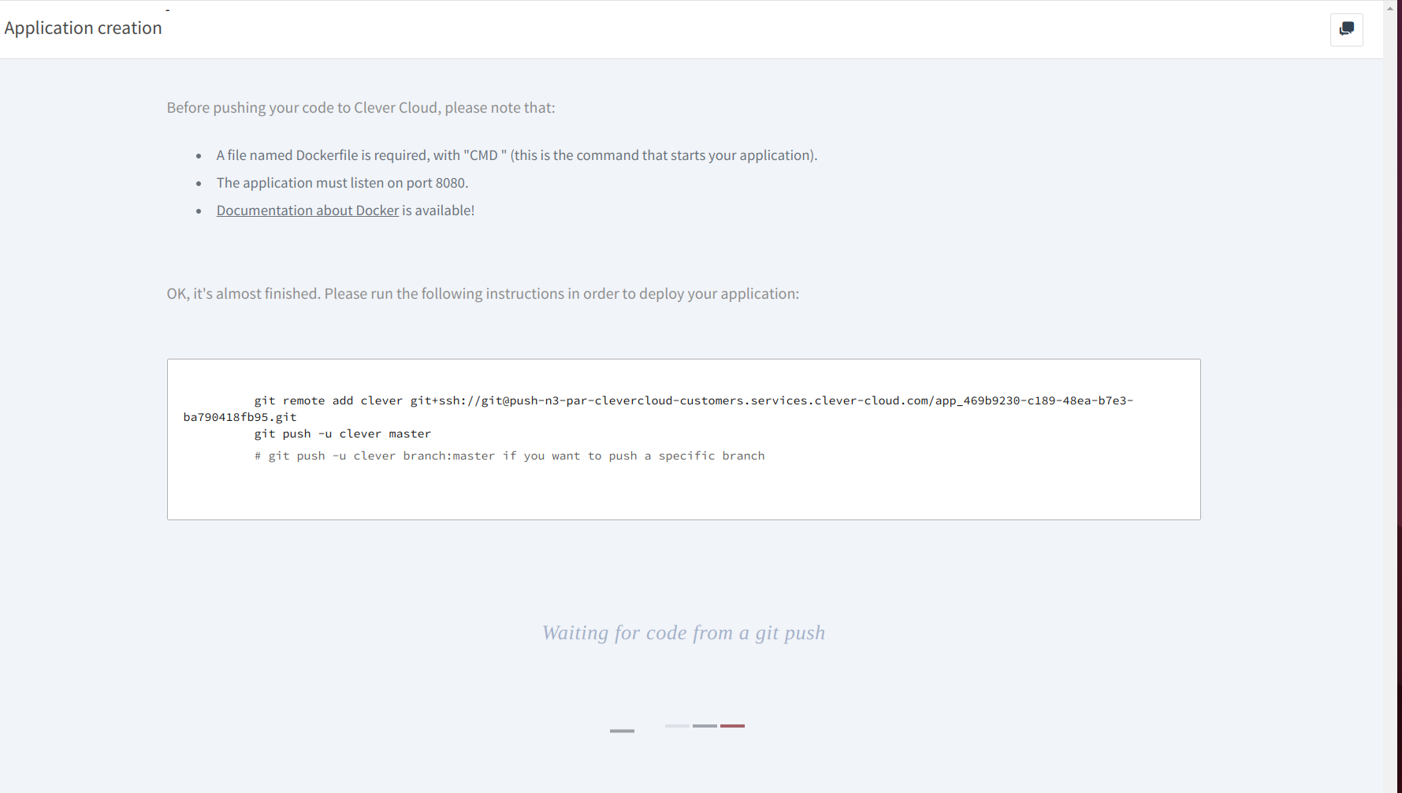Viewport: 1402px width, 793px height.
Task: Click the Application creation page title
Action: click(83, 28)
